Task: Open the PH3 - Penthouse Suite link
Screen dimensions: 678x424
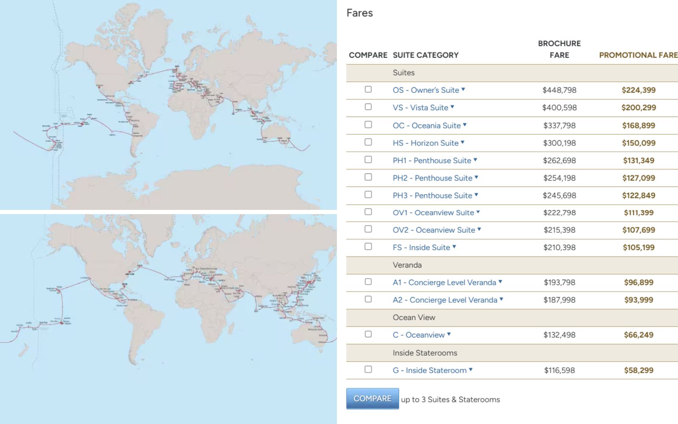Action: pyautogui.click(x=432, y=195)
